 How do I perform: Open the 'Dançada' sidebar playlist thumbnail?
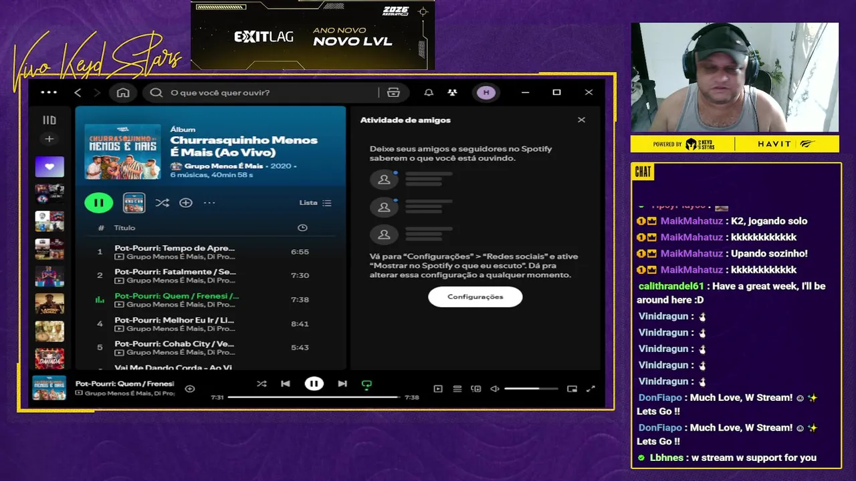tap(49, 358)
